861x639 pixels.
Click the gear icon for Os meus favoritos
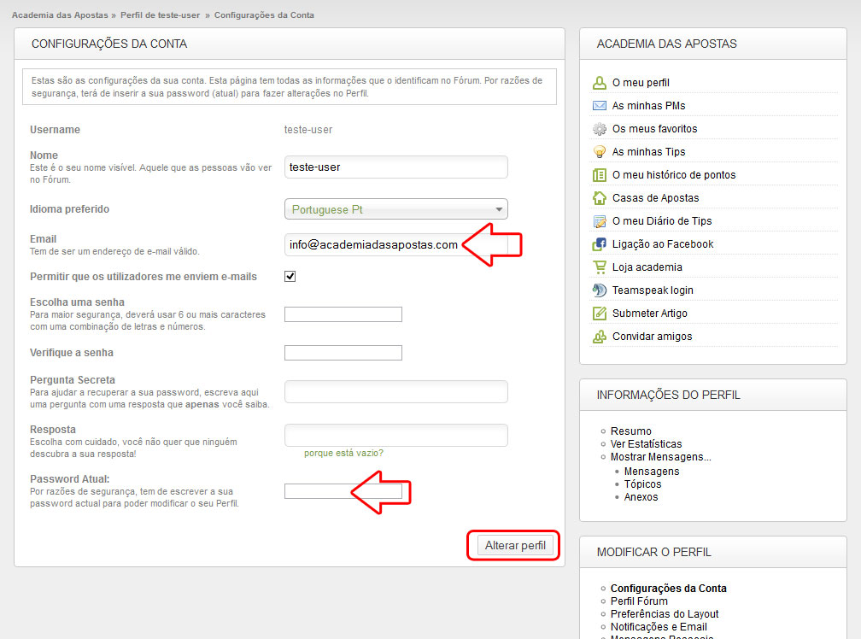(599, 129)
